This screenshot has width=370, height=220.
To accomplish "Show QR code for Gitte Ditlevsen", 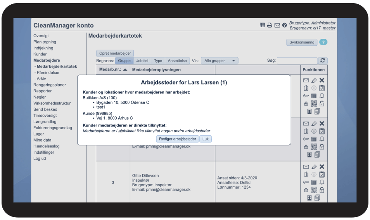I will (314, 190).
